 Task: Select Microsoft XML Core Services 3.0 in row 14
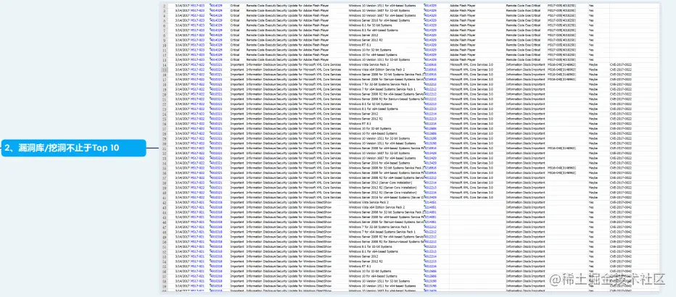click(x=471, y=64)
